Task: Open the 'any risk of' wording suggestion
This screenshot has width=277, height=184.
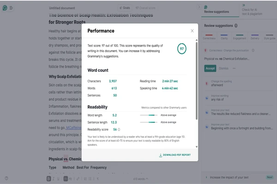Action: tap(239, 98)
